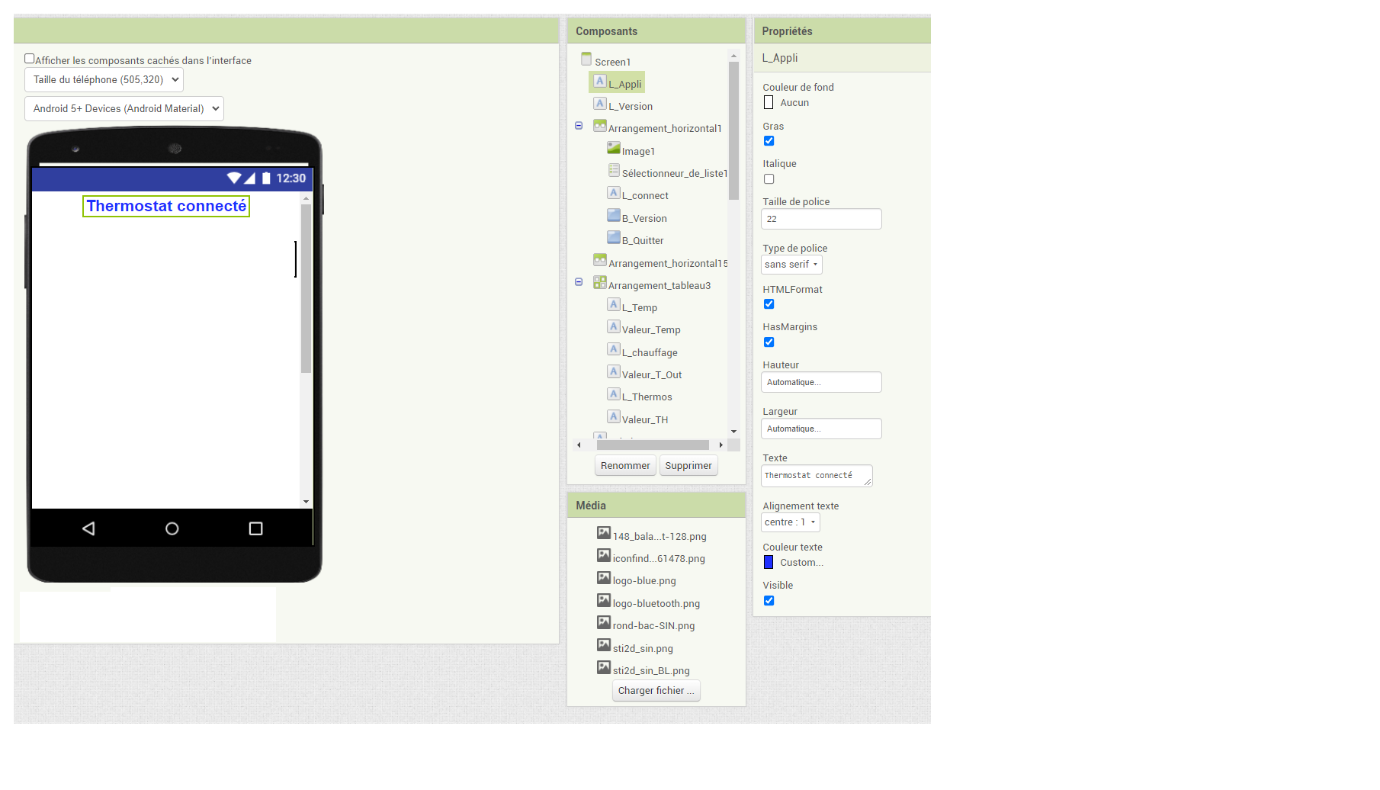Screen dimensions: 1380x790
Task: Open the Type de police dropdown
Action: pyautogui.click(x=791, y=265)
